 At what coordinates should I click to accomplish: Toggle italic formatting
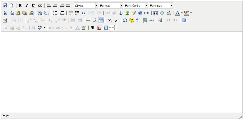27,6
